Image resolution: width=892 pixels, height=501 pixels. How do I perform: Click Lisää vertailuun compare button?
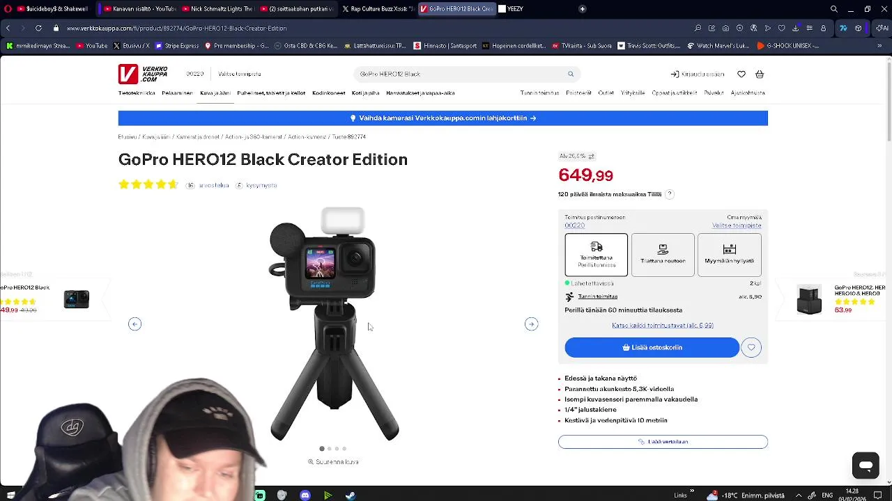click(x=663, y=442)
